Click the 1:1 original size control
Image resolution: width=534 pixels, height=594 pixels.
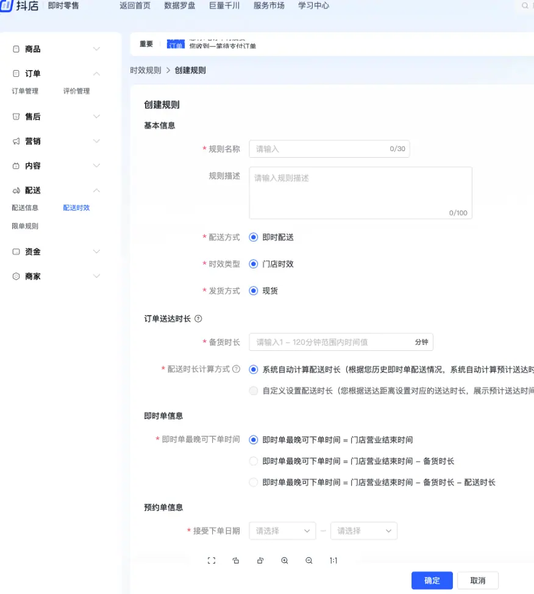coord(333,560)
